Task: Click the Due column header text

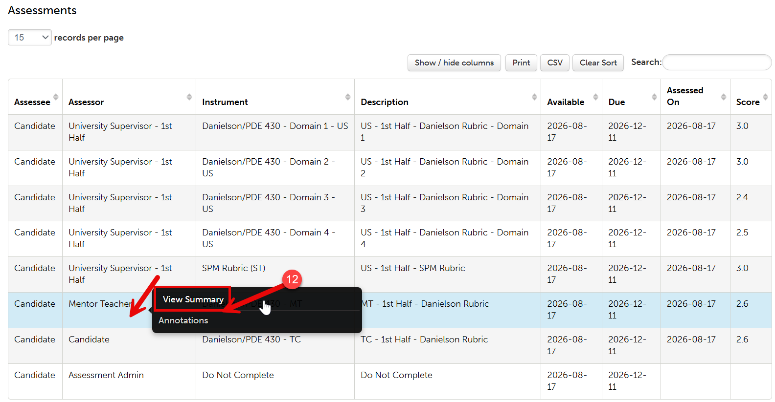Action: pos(616,102)
